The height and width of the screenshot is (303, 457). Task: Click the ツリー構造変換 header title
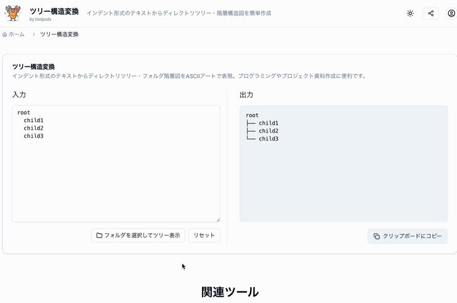coord(54,10)
